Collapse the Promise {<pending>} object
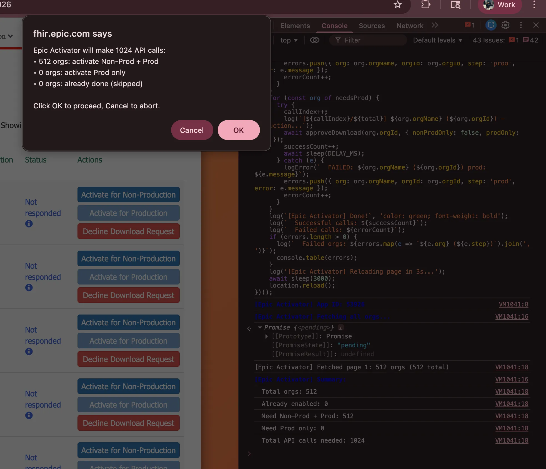Screen dimensions: 546x469 pyautogui.click(x=260, y=327)
